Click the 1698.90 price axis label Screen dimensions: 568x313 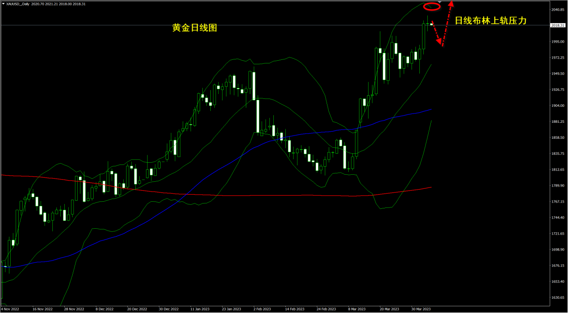coord(557,249)
